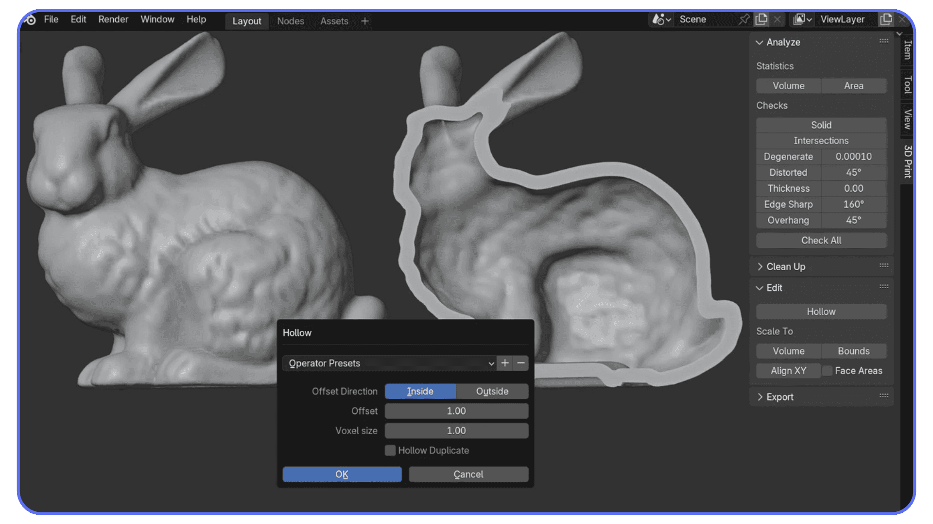The height and width of the screenshot is (524, 933).
Task: Click the Distorted angle value field
Action: [854, 172]
